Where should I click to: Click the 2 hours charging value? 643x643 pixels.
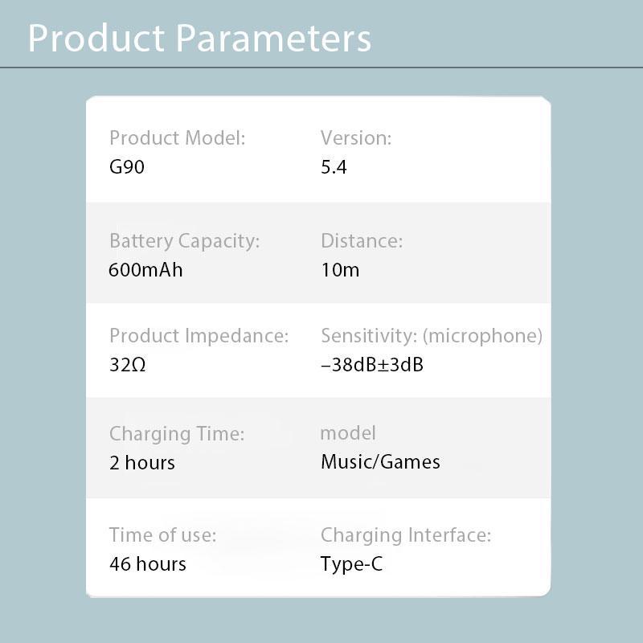coord(142,463)
